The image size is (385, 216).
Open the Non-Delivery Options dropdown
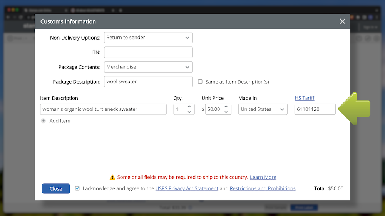148,38
